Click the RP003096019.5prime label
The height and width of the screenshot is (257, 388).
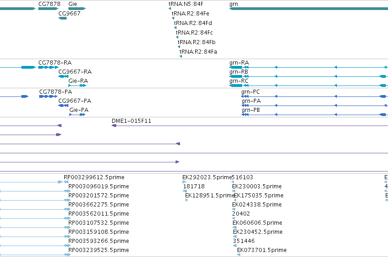pyautogui.click(x=98, y=186)
